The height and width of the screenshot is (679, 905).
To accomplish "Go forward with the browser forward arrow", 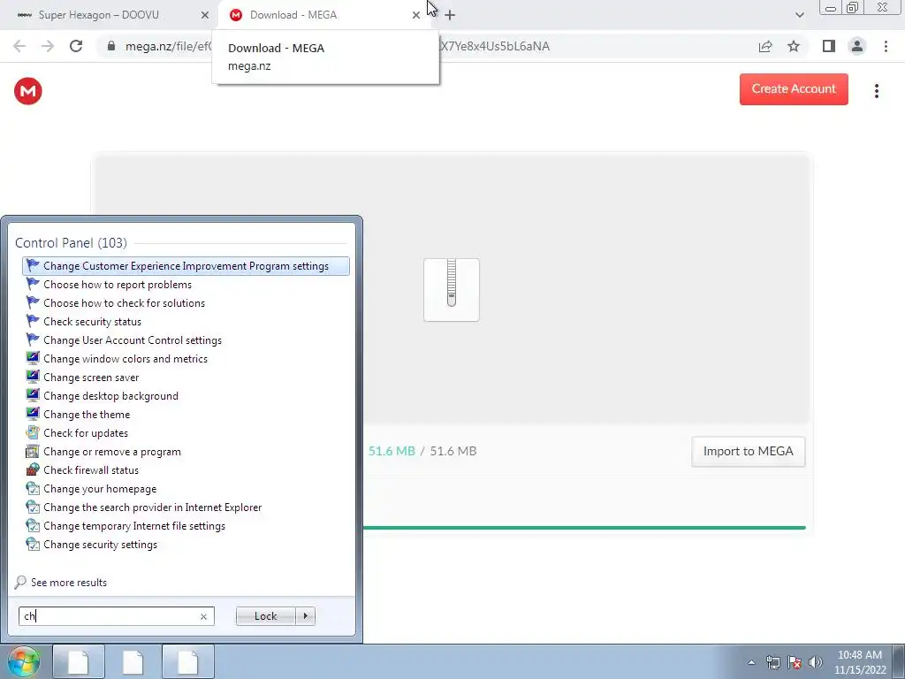I will click(48, 46).
